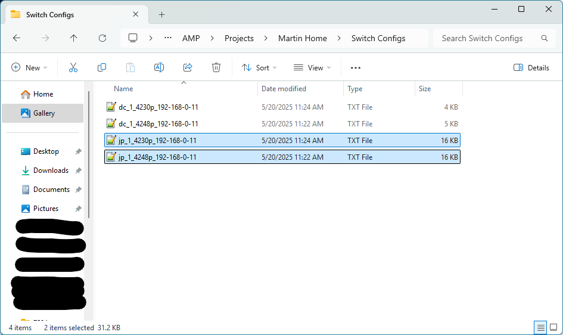Click the pin icon beside Downloads
The height and width of the screenshot is (335, 563).
(x=78, y=170)
